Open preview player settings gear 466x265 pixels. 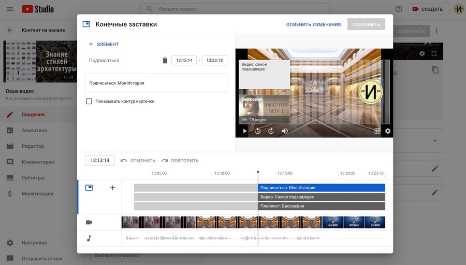pyautogui.click(x=388, y=131)
